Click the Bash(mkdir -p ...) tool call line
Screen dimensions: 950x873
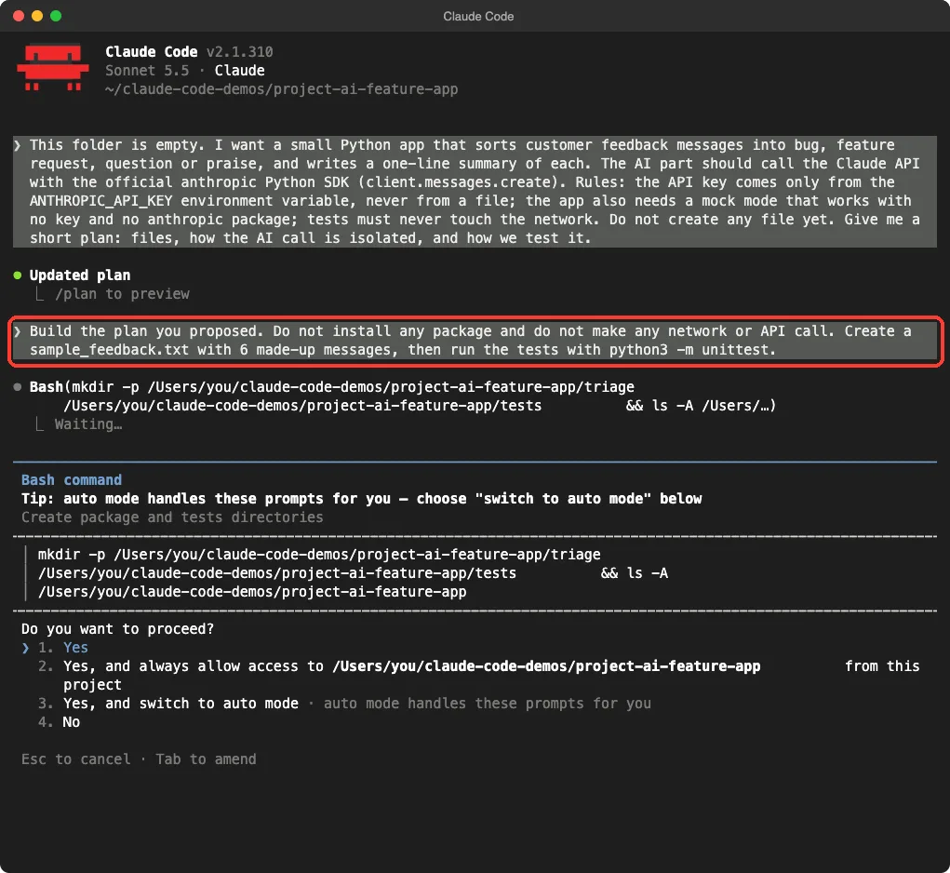click(x=403, y=396)
